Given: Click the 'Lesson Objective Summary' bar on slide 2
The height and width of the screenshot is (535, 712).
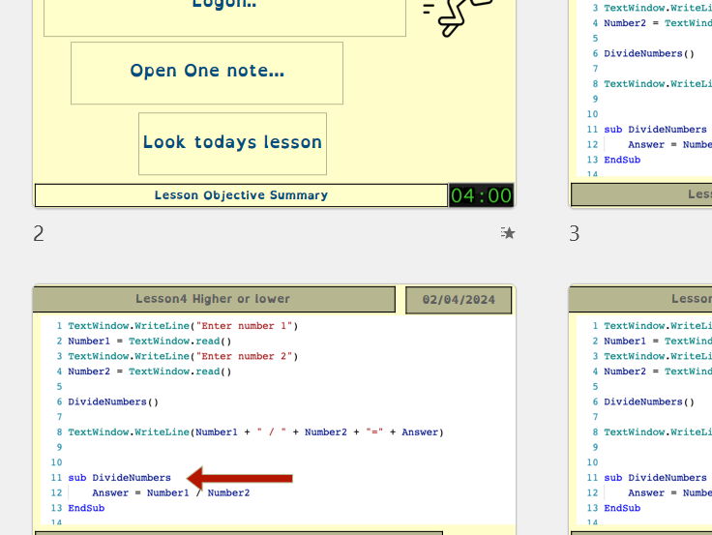Looking at the screenshot, I should pos(241,195).
